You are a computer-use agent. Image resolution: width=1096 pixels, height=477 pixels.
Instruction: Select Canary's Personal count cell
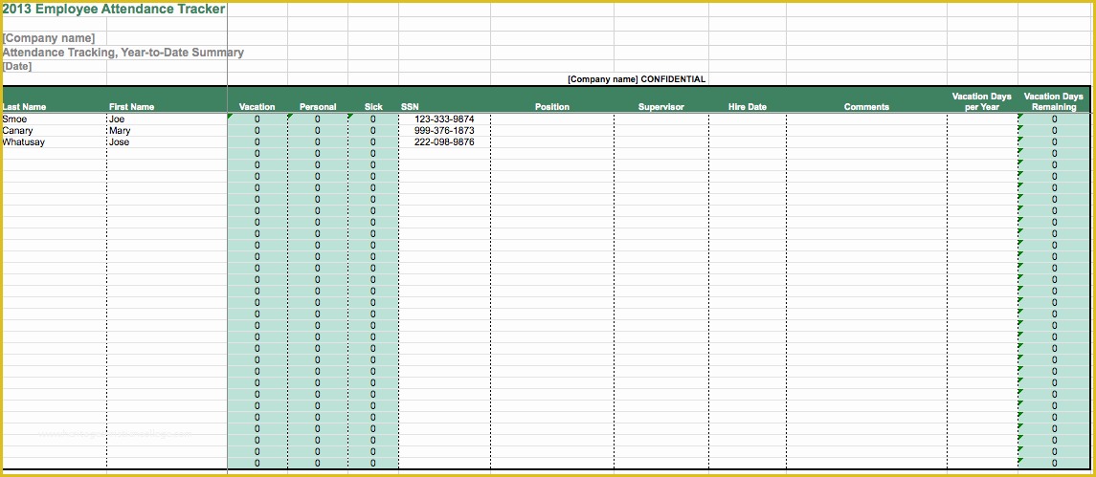(x=318, y=131)
